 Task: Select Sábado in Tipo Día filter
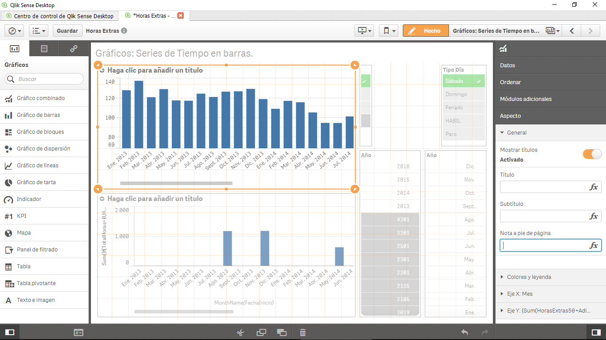(464, 81)
